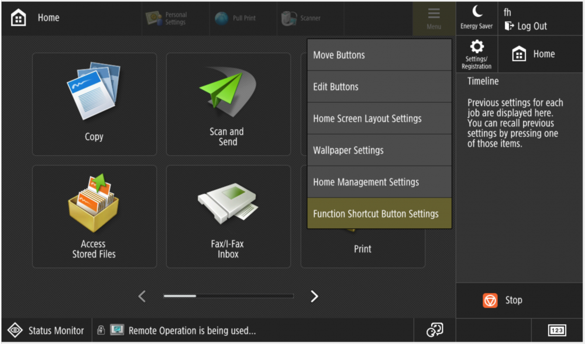Launch Scan and Send
Viewport: 585px width, 344px height.
click(x=228, y=104)
